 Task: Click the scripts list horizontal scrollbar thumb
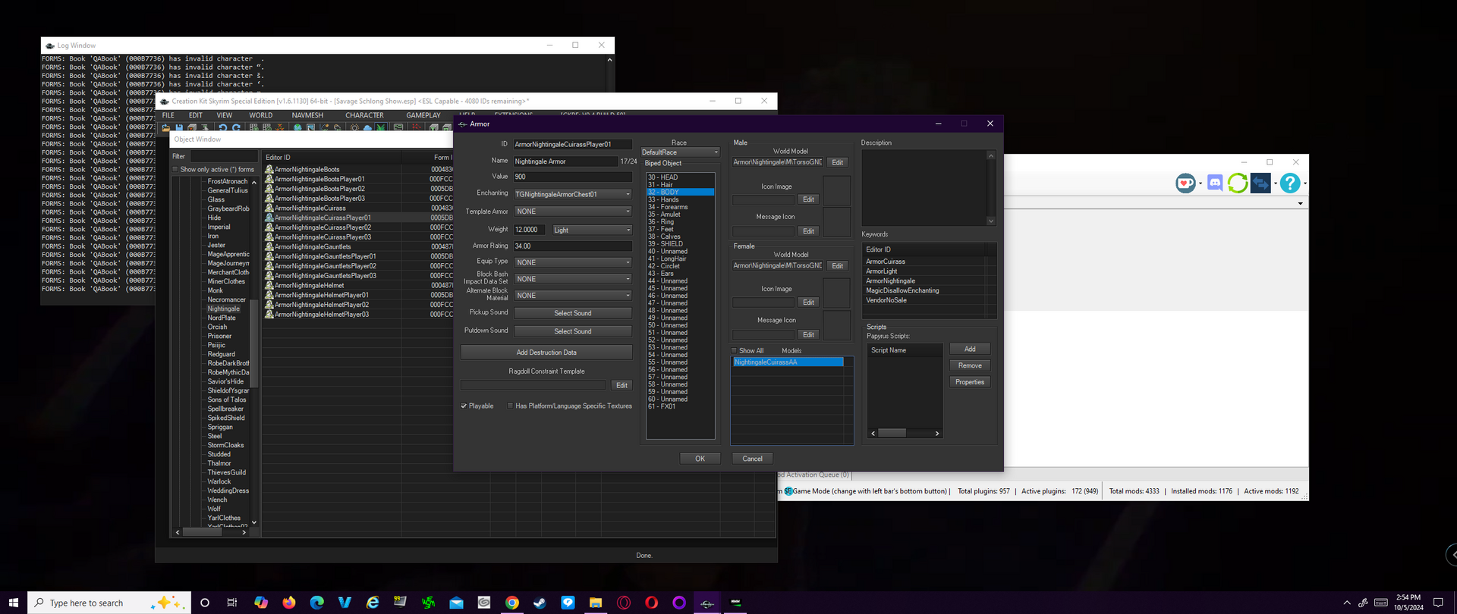[x=892, y=433]
